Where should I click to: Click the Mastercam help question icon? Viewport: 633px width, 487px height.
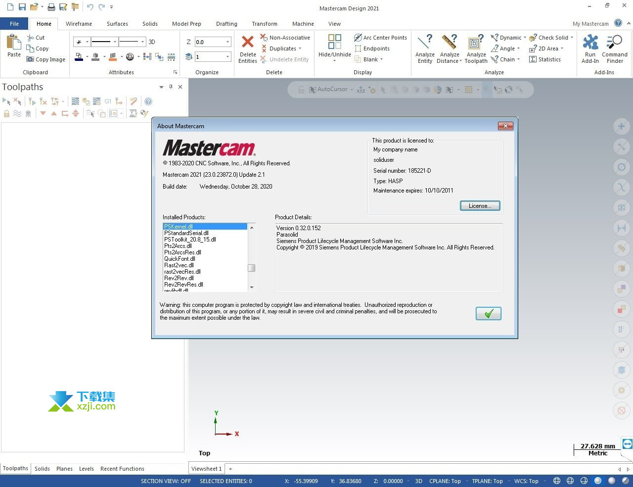pos(618,23)
